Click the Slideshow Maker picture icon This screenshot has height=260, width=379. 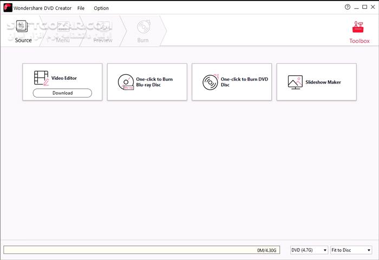click(x=295, y=82)
